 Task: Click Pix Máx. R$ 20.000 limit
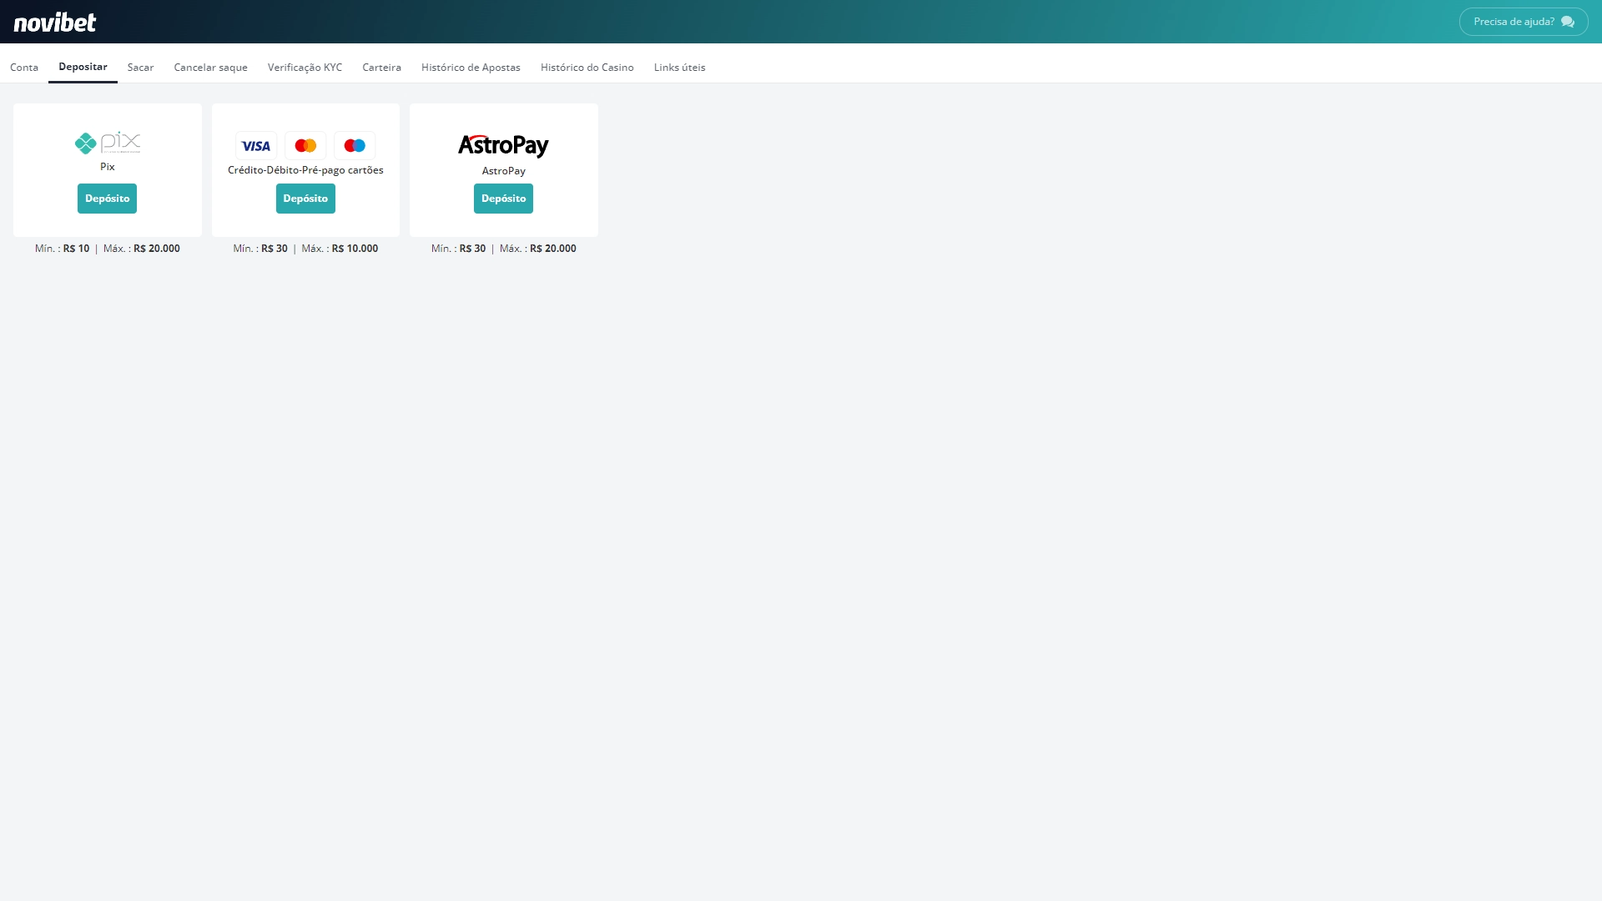pos(142,249)
